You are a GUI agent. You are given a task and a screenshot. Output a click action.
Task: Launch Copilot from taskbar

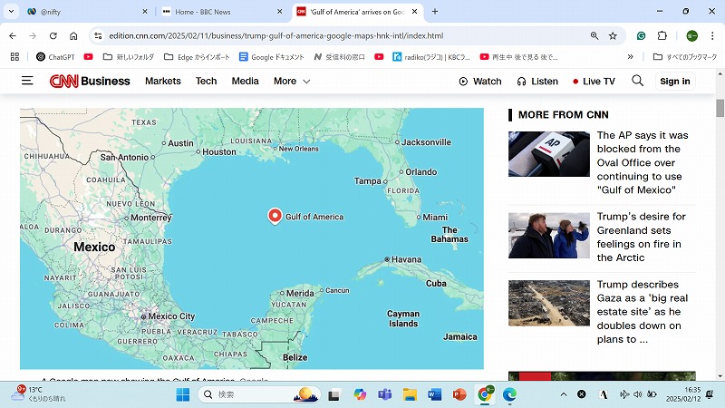360,394
